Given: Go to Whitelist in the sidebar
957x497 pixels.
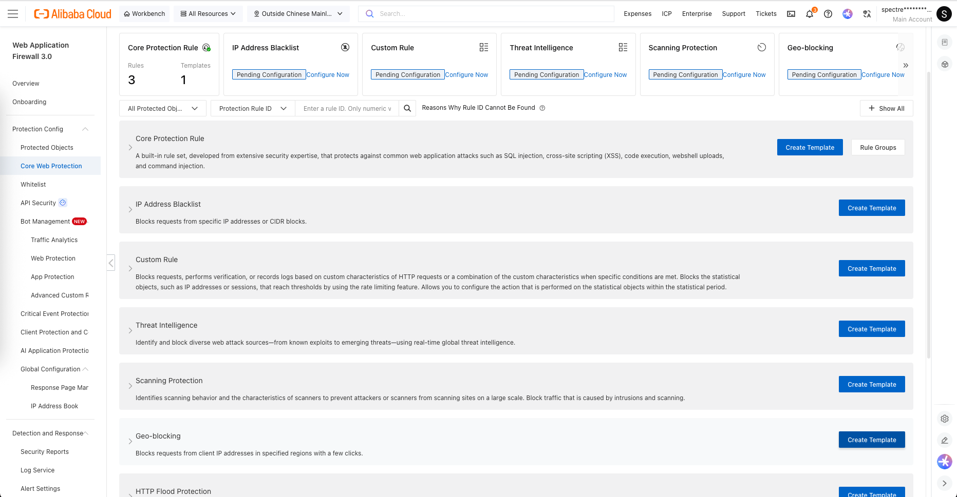Looking at the screenshot, I should point(33,185).
